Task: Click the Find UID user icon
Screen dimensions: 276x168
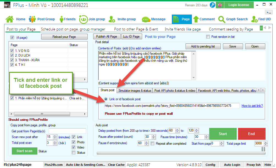Action: tap(254, 19)
